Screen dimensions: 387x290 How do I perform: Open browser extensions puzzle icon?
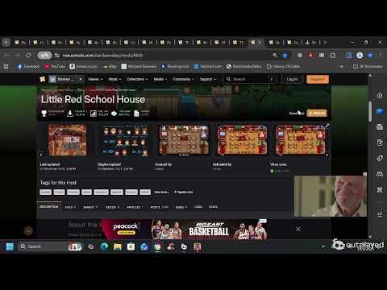[x=333, y=56]
